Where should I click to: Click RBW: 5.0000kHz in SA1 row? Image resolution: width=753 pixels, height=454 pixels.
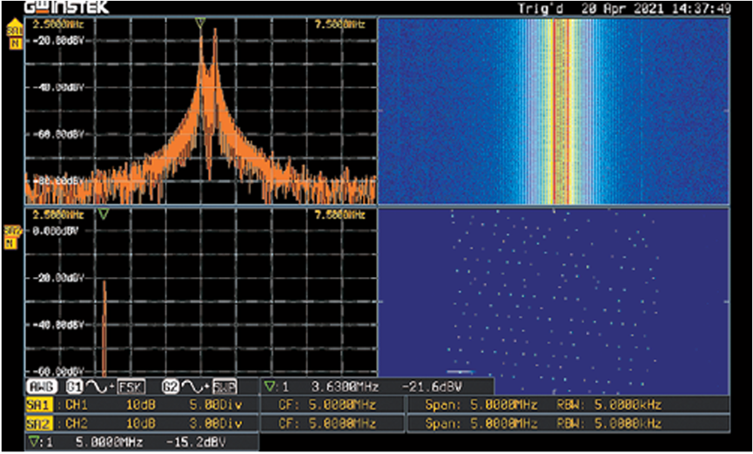(x=609, y=405)
